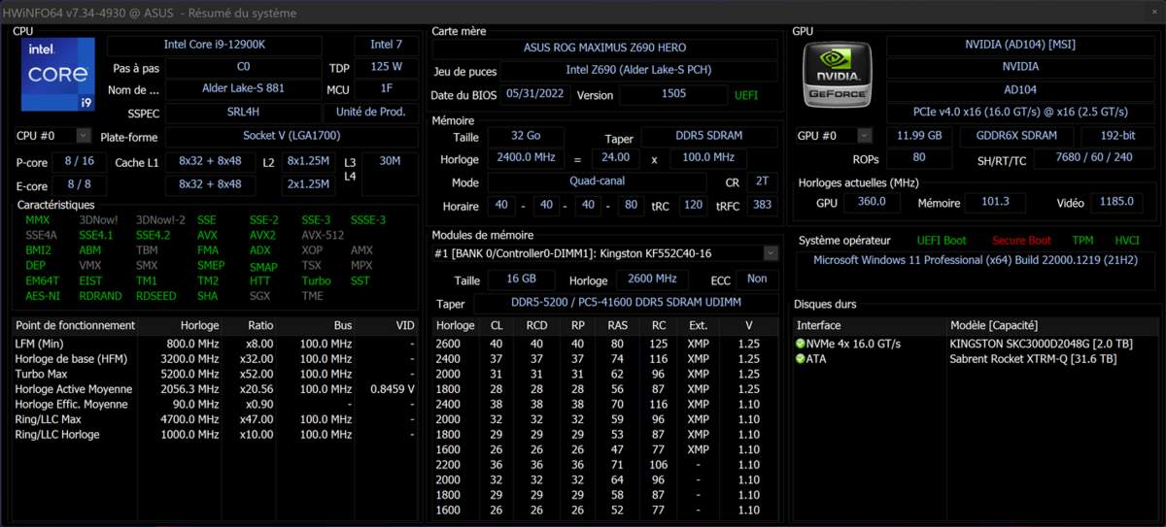The width and height of the screenshot is (1166, 527).
Task: Click the PCIe v4.0 x16 bus field
Action: coord(1019,112)
